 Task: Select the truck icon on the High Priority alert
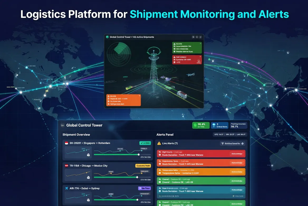point(160,155)
